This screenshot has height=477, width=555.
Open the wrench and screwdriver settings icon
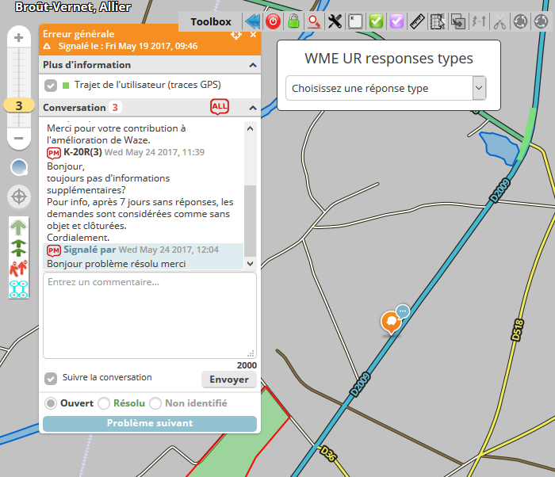click(x=335, y=21)
